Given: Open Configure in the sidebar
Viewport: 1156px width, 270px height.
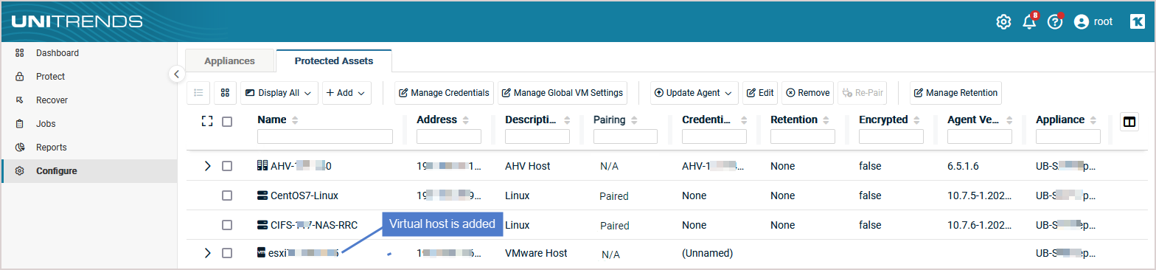Looking at the screenshot, I should tap(89, 171).
